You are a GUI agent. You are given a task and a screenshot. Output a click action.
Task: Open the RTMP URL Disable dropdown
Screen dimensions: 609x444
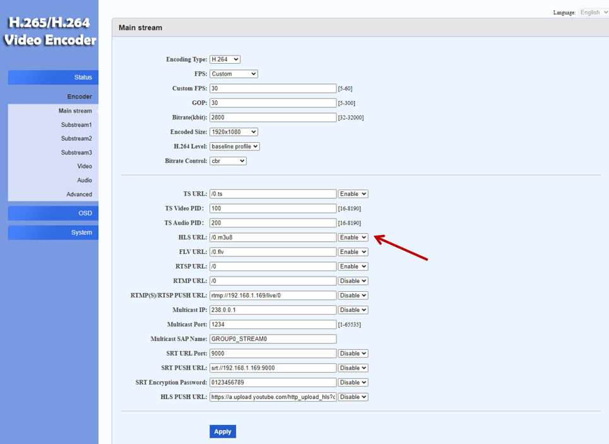coord(353,281)
